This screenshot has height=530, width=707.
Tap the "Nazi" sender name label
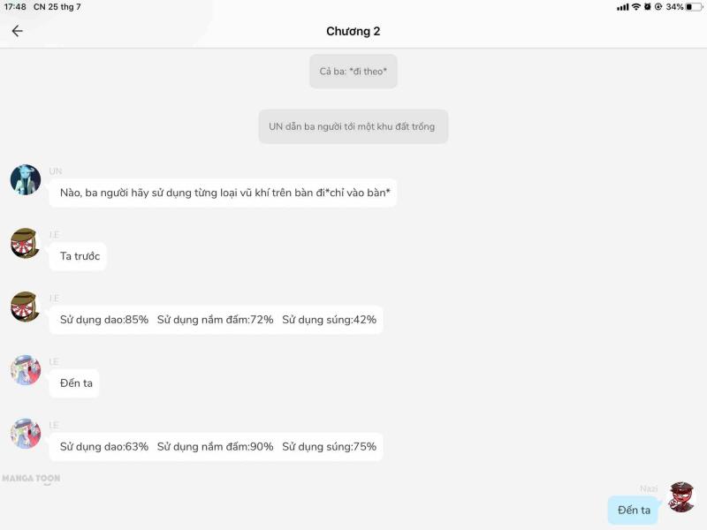pos(649,488)
